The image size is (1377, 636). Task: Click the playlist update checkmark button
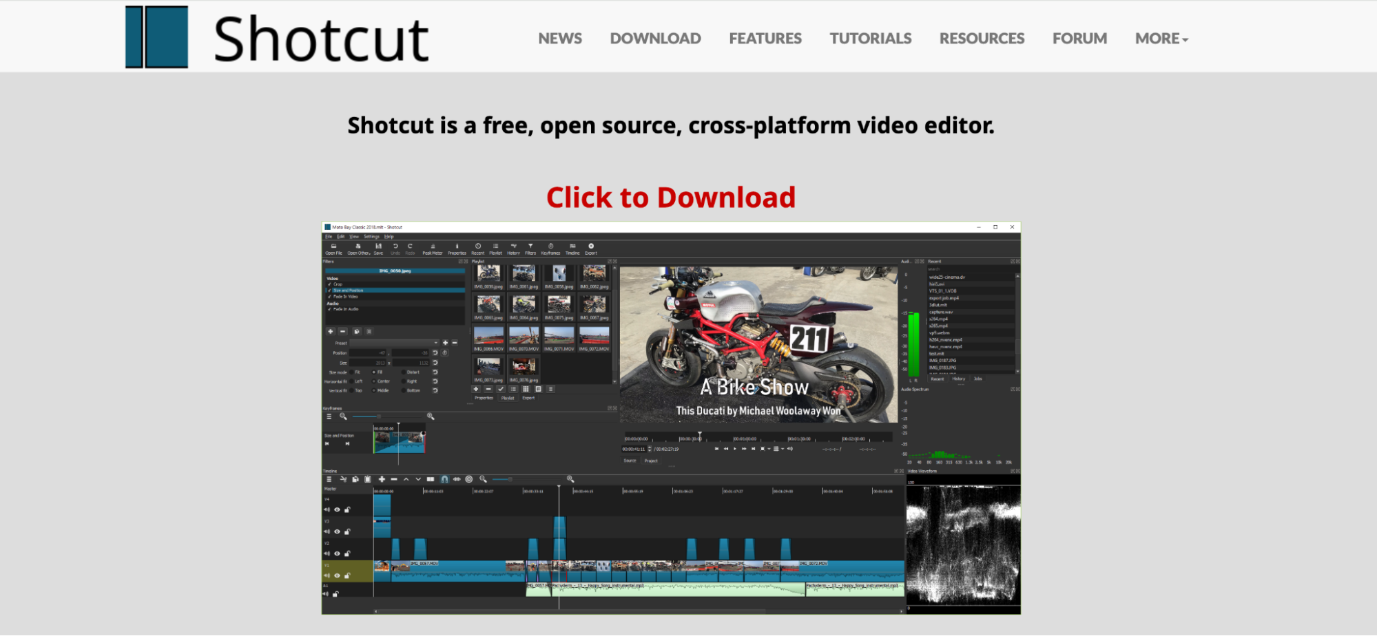coord(501,389)
